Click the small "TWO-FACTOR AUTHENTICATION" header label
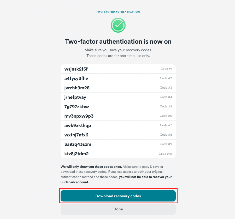The image size is (235, 219). point(118,12)
